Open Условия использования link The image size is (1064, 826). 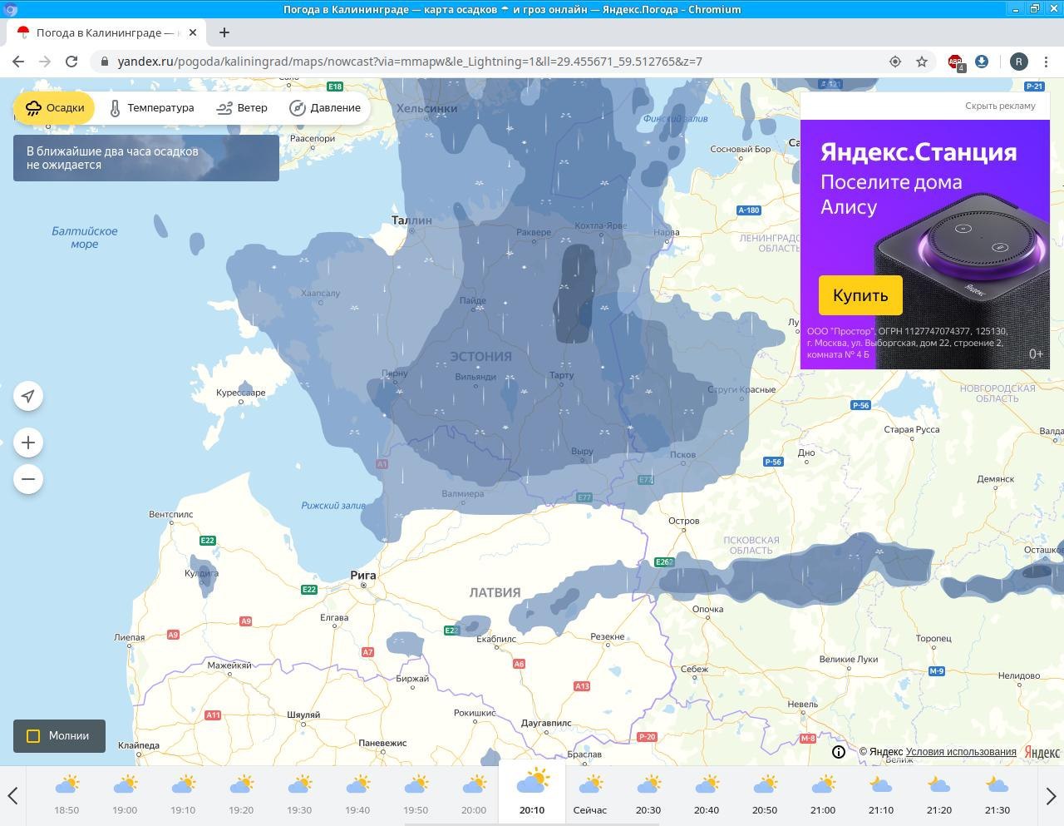tap(961, 752)
